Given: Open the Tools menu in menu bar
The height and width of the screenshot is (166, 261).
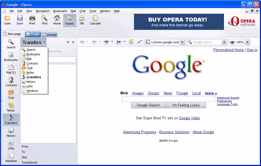Looking at the screenshot, I should (x=93, y=11).
